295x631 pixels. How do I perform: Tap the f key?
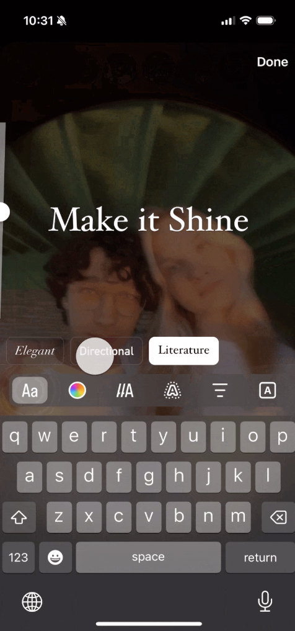point(118,477)
